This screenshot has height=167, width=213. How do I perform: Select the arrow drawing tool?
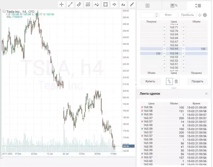[114, 5]
